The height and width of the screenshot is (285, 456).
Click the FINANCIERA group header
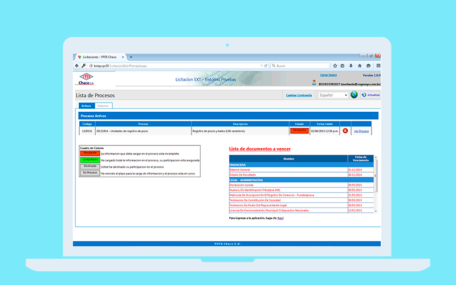302,165
